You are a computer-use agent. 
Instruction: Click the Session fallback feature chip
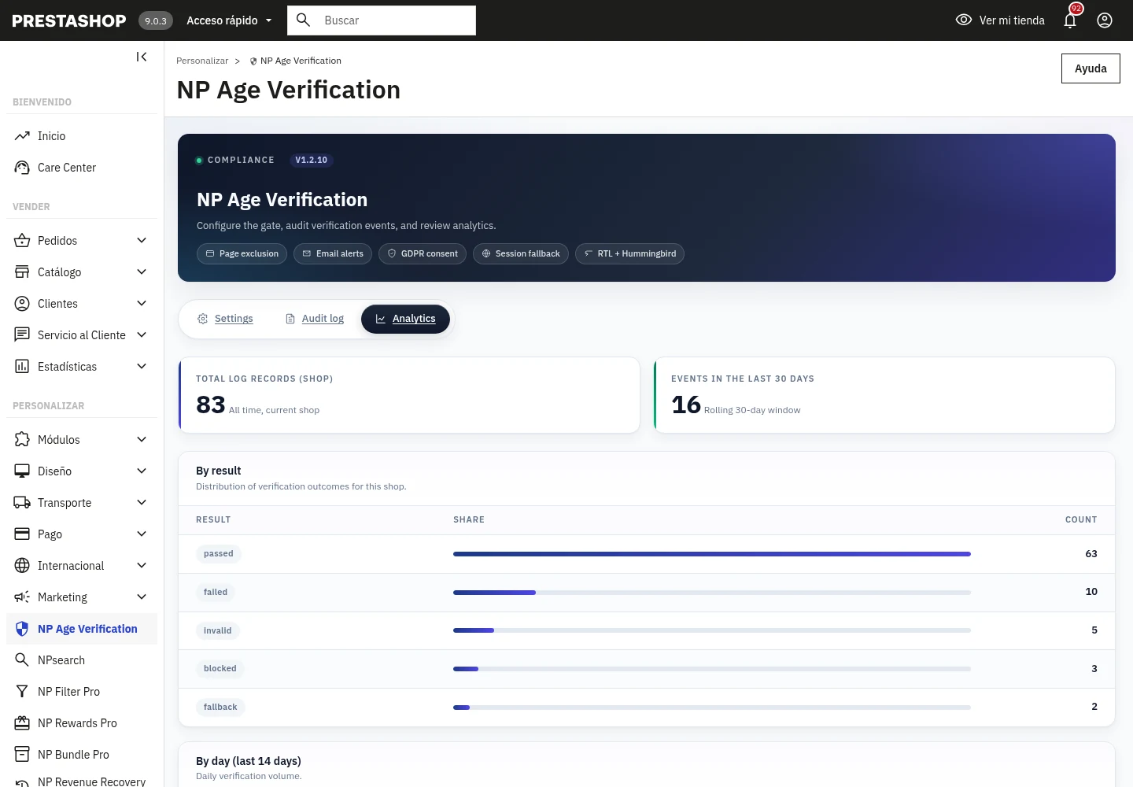(521, 253)
